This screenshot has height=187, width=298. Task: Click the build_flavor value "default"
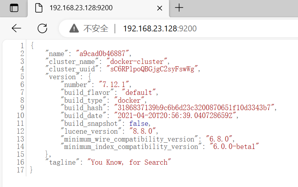pyautogui.click(x=139, y=93)
